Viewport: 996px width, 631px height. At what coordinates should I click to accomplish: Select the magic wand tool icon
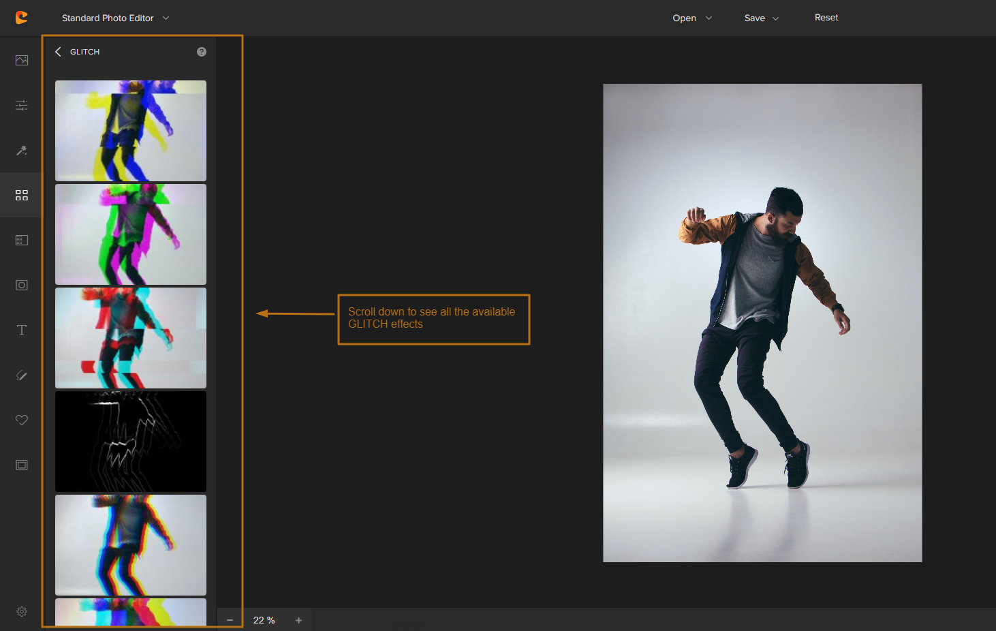(22, 151)
